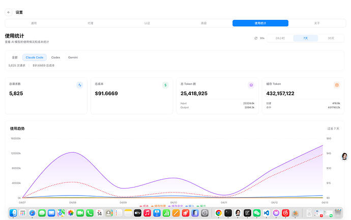The width and height of the screenshot is (351, 220).
Task: Switch to the 认证 settings tab
Action: coord(147,23)
